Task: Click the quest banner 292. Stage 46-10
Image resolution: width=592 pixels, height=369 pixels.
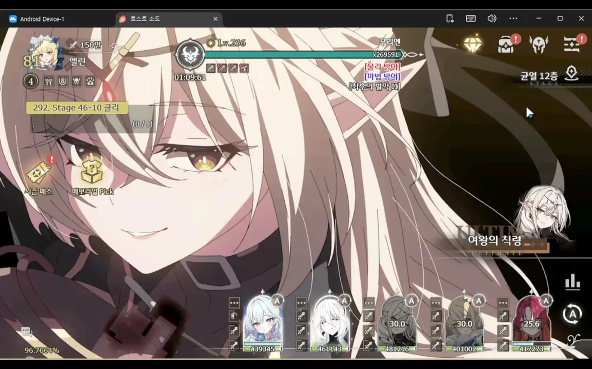Action: (x=76, y=108)
